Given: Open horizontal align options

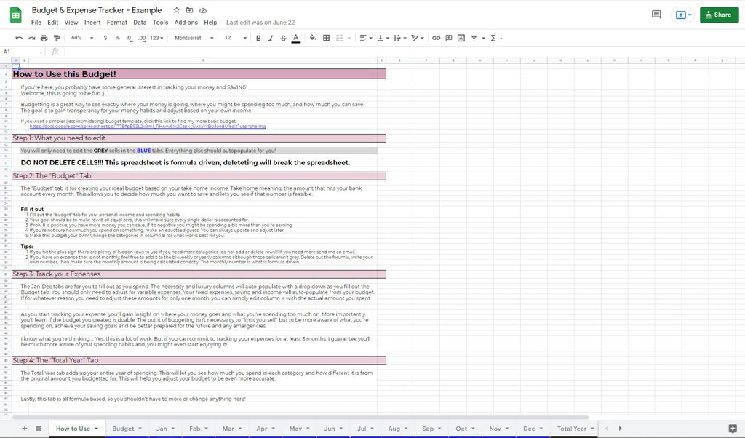Looking at the screenshot, I should click(x=365, y=38).
